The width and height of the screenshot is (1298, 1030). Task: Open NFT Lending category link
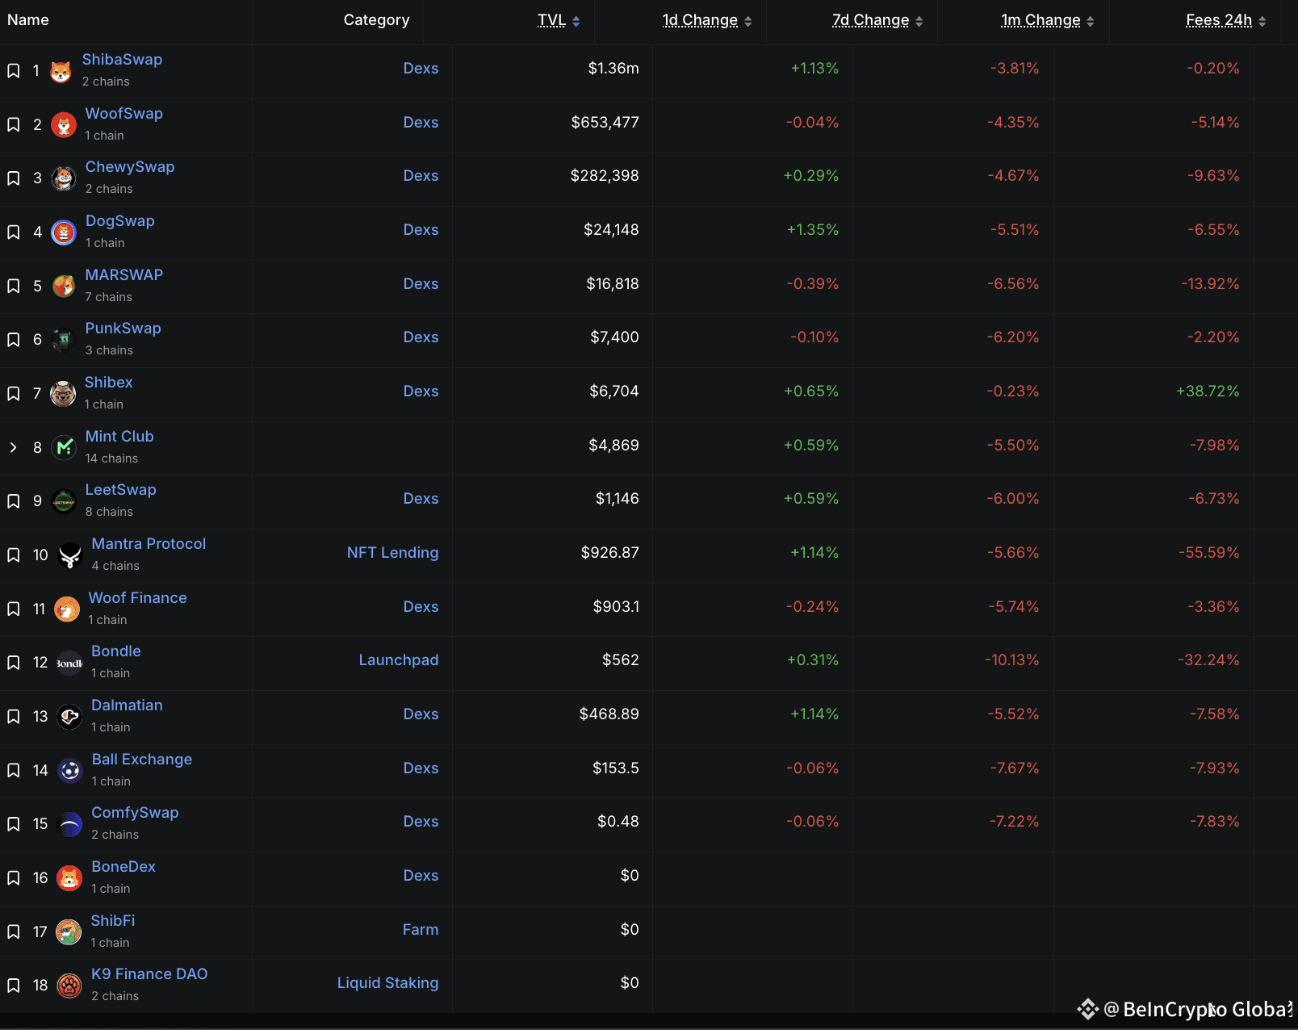pos(393,553)
